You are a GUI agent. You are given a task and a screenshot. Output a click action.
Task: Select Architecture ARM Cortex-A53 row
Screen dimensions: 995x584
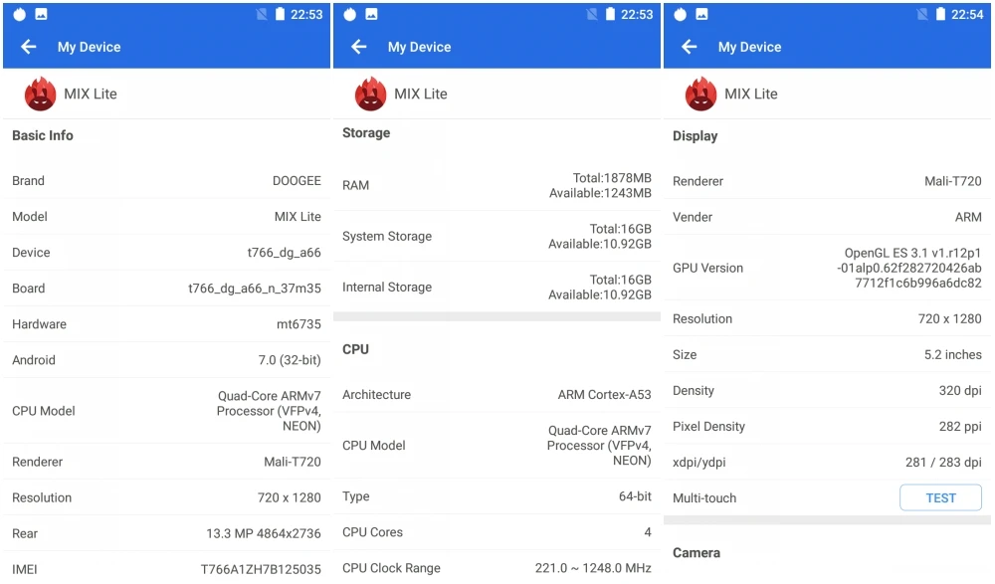[x=497, y=394]
